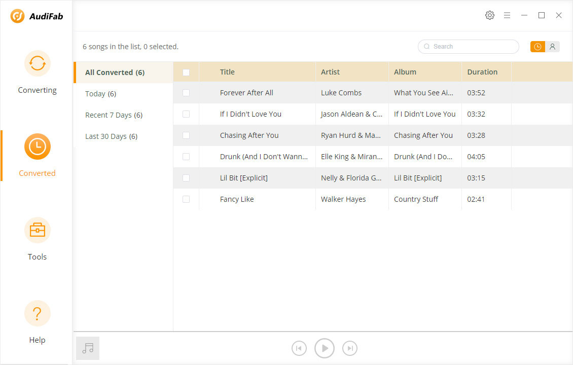
Task: Sort by Album column header
Action: click(405, 72)
